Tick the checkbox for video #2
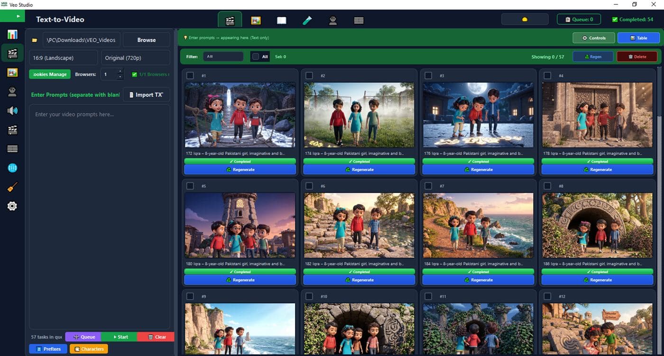The width and height of the screenshot is (664, 356). (x=309, y=75)
